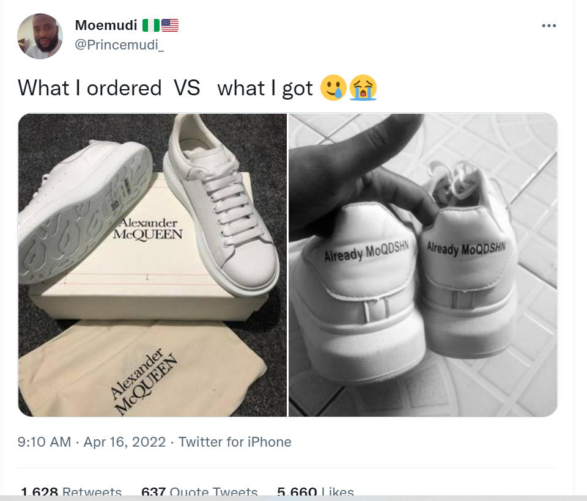View the 1,628 Retweets list

[x=71, y=491]
